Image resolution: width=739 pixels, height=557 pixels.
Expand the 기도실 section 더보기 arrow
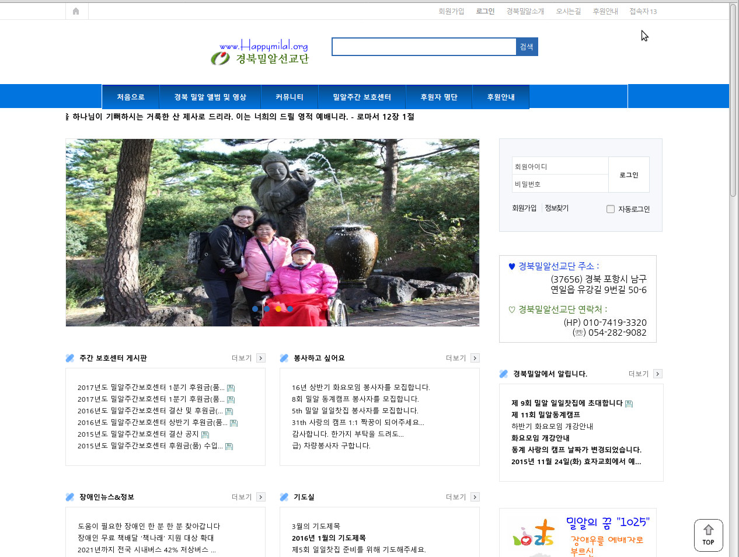475,497
